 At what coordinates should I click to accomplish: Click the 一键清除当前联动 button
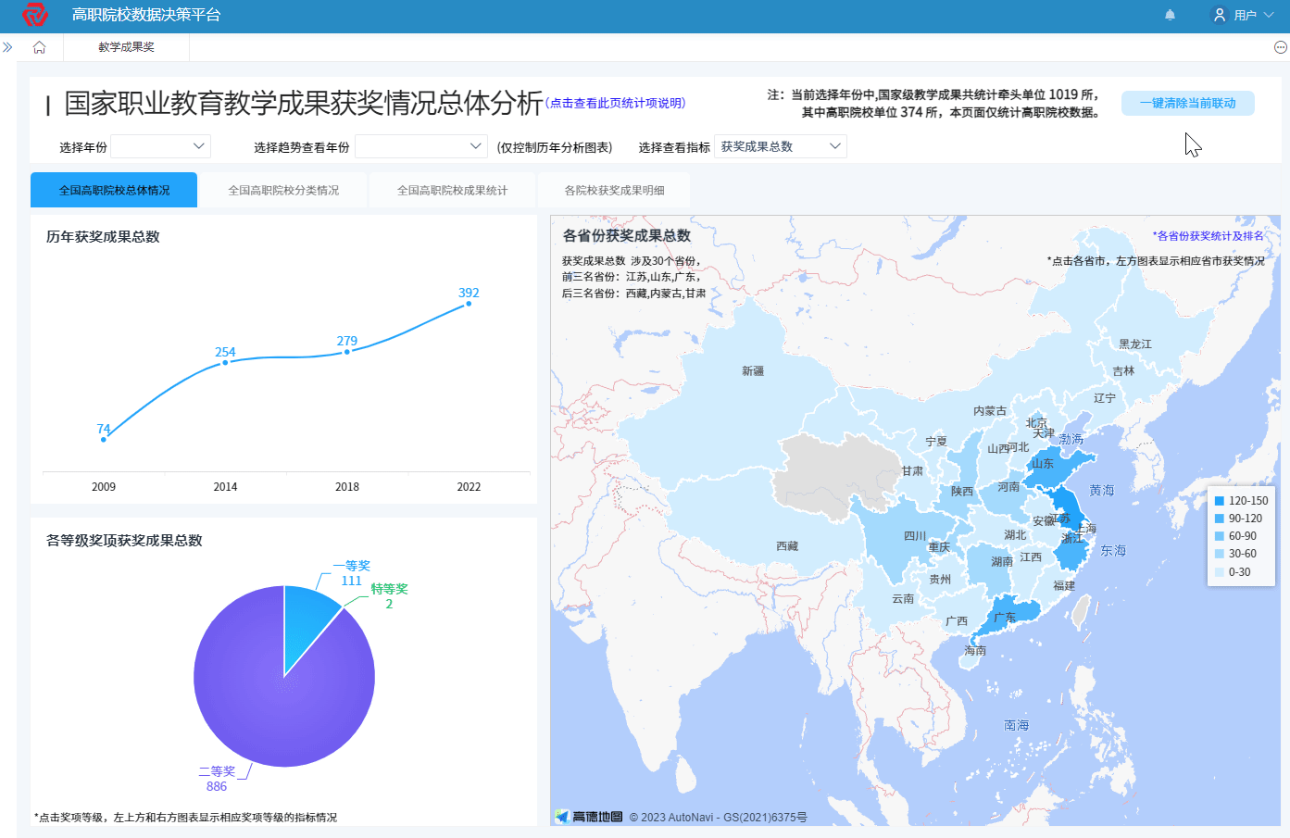[1186, 103]
